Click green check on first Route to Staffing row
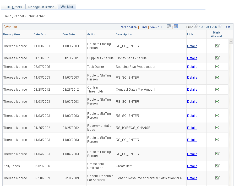The height and width of the screenshot is (186, 234). click(x=217, y=46)
